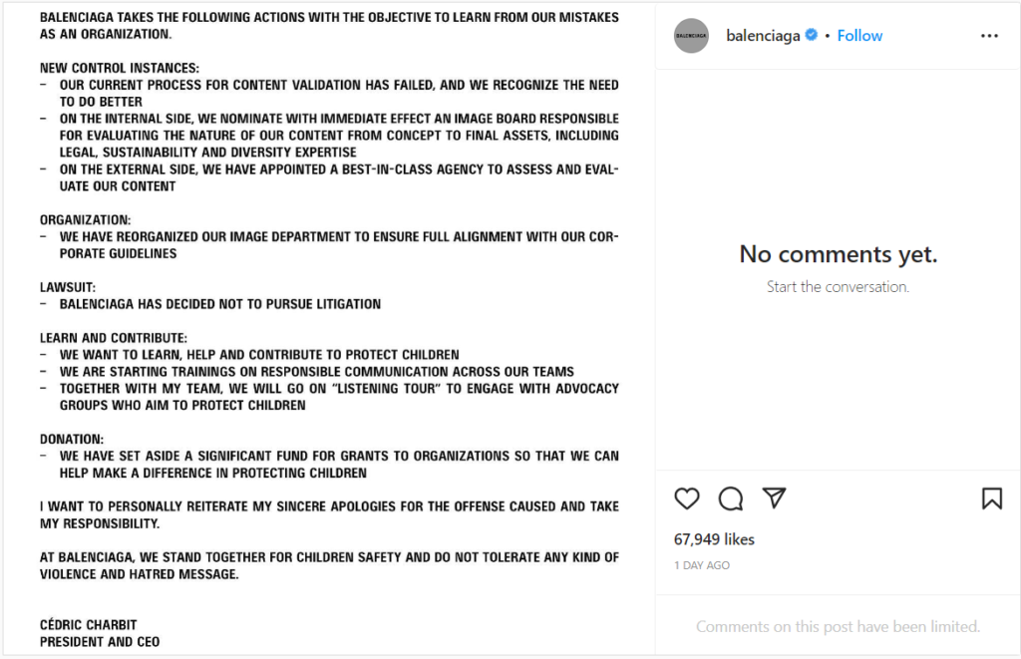Click the Start the conversation text
1021x659 pixels.
[x=838, y=286]
